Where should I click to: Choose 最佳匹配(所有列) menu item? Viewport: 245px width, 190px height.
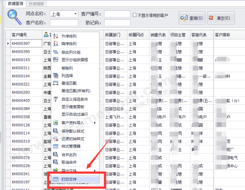pyautogui.click(x=75, y=91)
